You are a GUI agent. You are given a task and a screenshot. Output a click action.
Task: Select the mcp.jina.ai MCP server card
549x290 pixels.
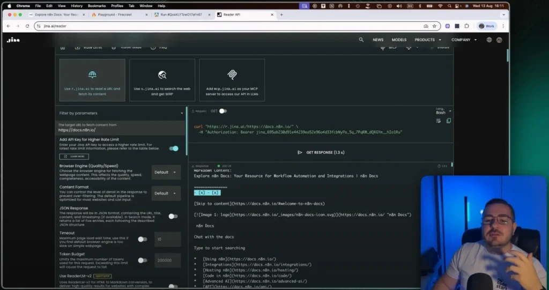[232, 80]
